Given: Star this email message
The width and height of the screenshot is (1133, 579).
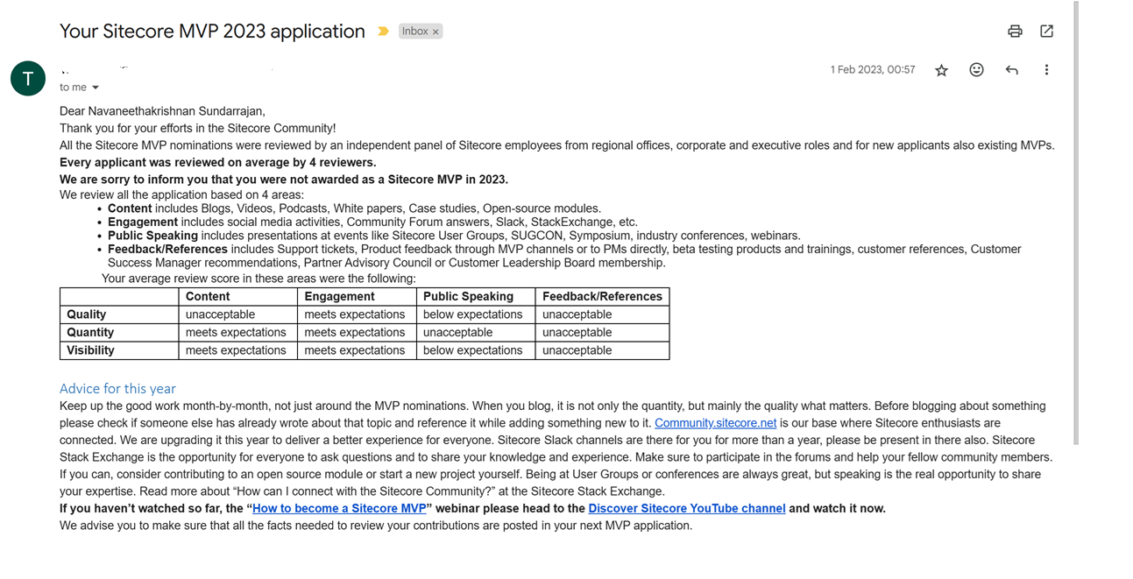Looking at the screenshot, I should coord(941,70).
